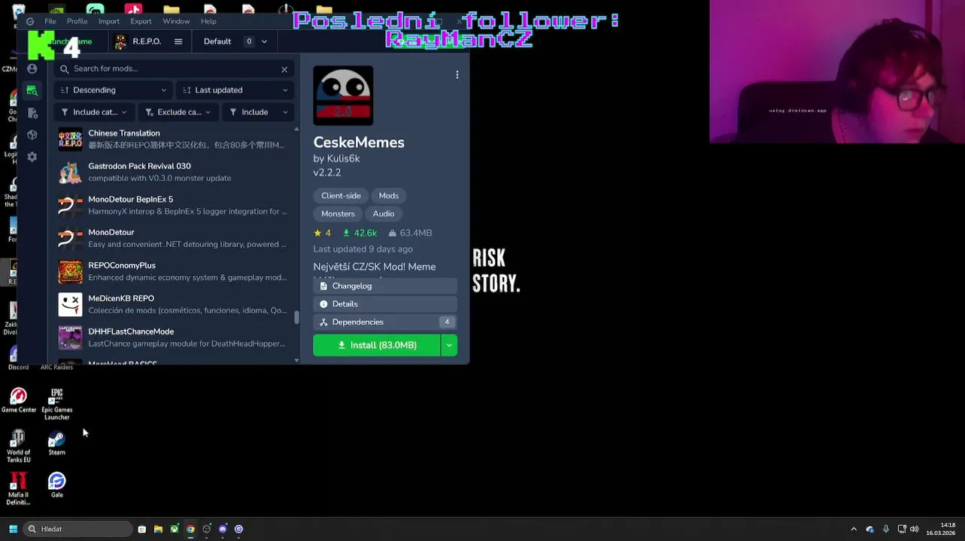
Task: Select MonoDetour BepInEx 5 mod
Action: click(x=174, y=205)
